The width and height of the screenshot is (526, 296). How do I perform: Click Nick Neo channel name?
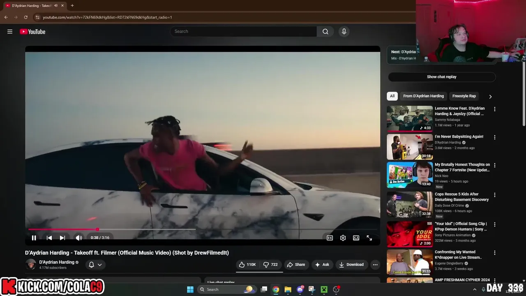pos(442,176)
